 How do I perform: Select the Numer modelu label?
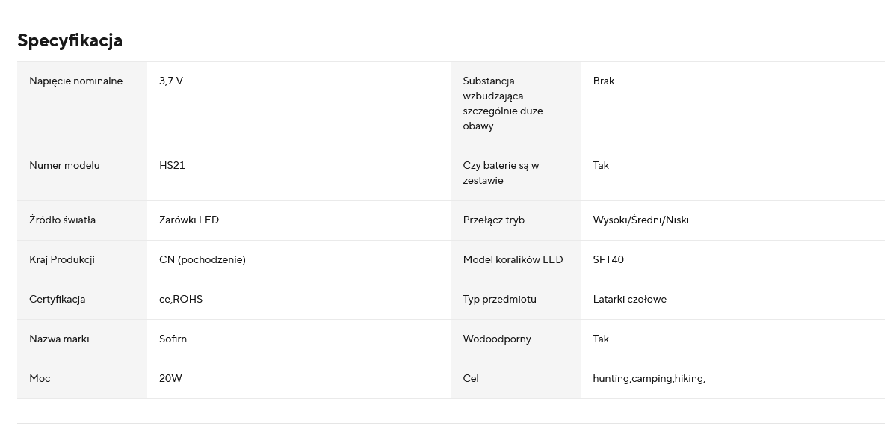(x=64, y=166)
